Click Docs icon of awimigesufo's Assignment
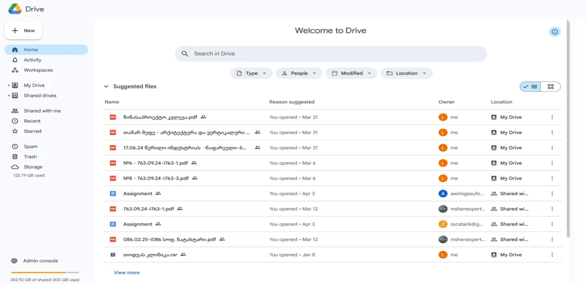 click(113, 194)
